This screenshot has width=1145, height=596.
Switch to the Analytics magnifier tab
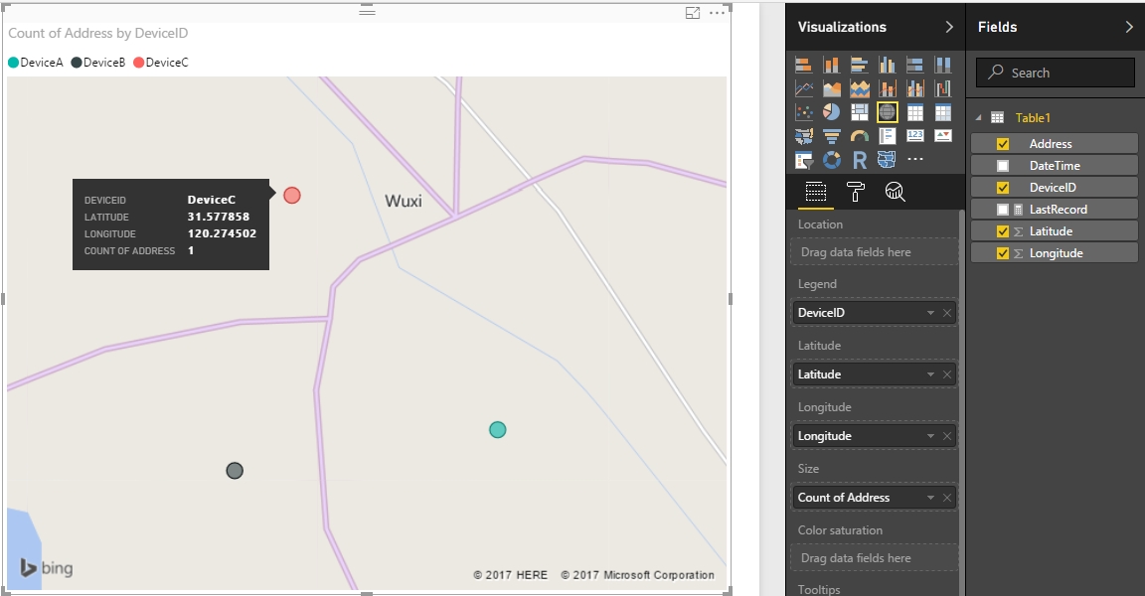pos(895,192)
